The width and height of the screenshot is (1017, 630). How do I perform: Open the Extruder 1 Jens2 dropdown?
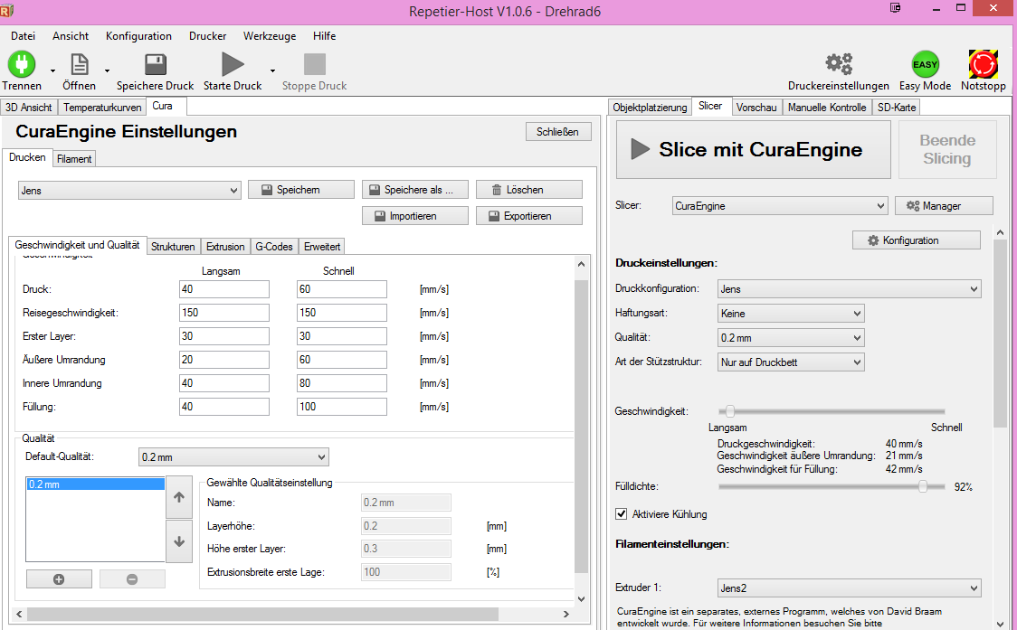(x=850, y=588)
